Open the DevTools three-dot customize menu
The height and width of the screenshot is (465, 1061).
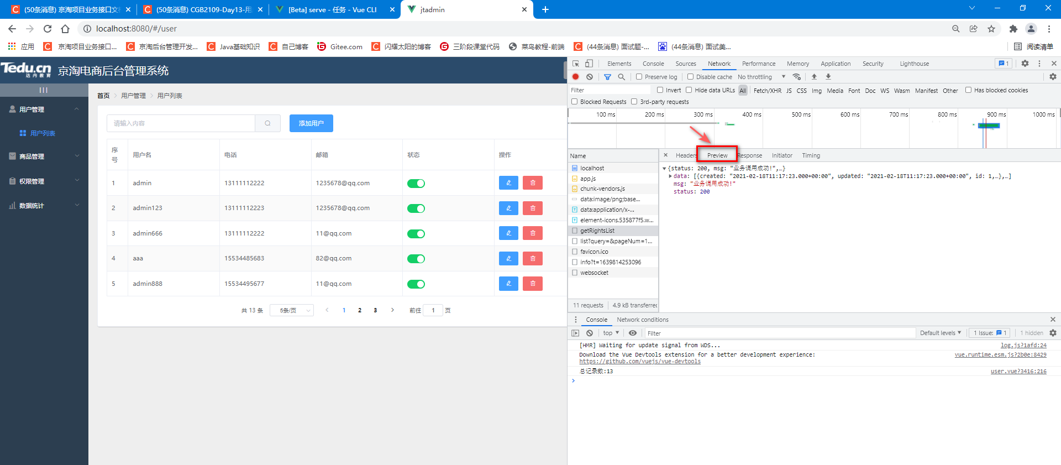click(1039, 64)
